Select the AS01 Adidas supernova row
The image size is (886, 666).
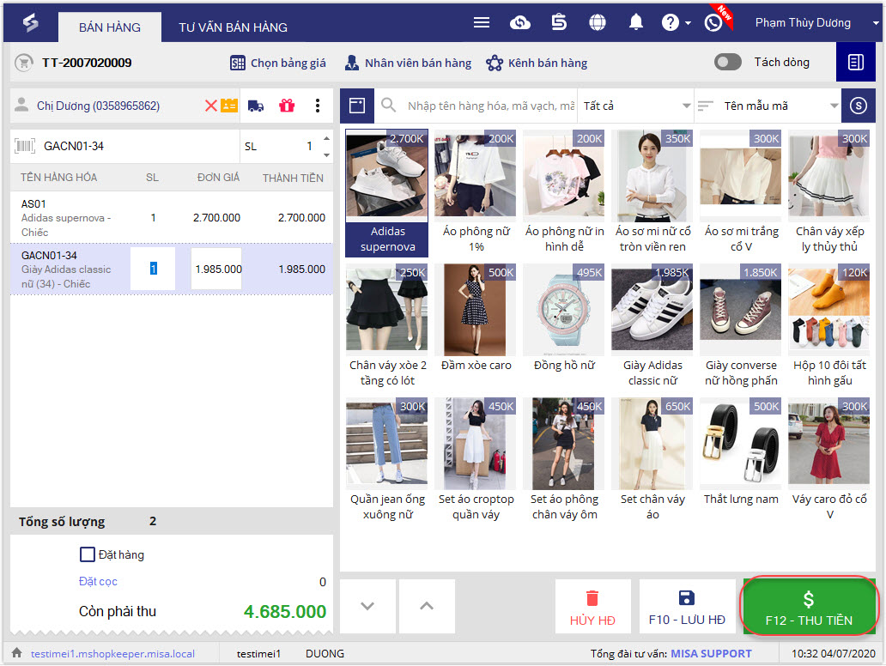[172, 217]
